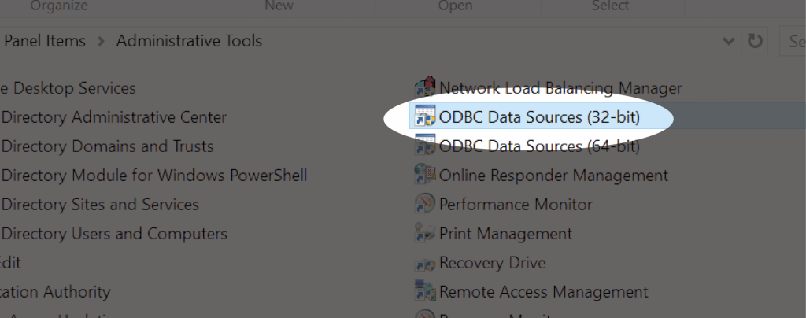Expand the Panel Items breadcrumb chevron
The image size is (806, 318).
tap(102, 41)
